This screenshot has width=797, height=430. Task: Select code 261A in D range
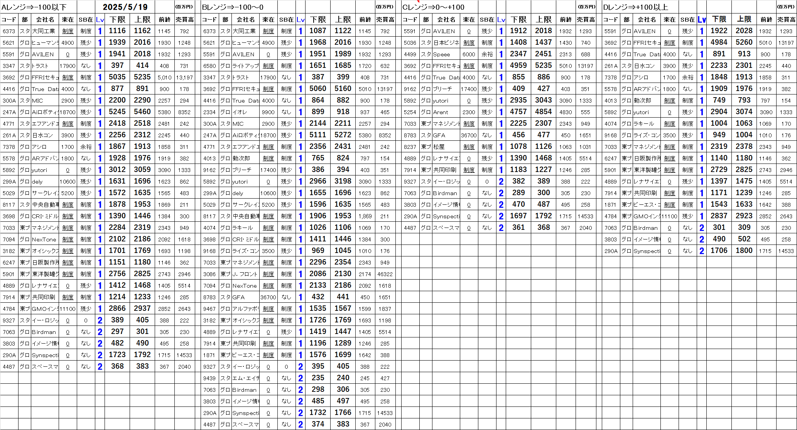click(x=611, y=66)
